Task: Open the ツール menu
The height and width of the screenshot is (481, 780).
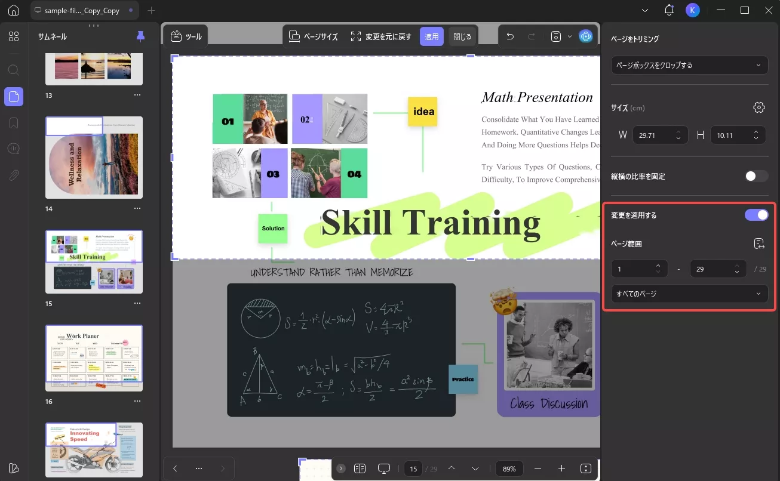Action: click(186, 36)
